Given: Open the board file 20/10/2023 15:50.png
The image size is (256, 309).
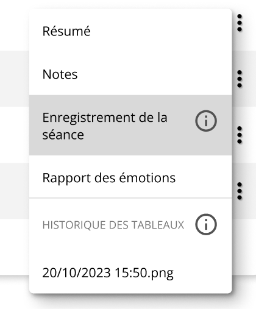Looking at the screenshot, I should click(x=130, y=272).
